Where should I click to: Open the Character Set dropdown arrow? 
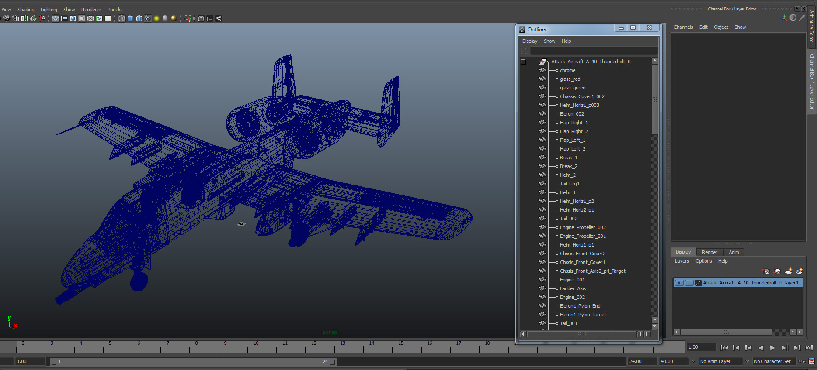(x=747, y=361)
